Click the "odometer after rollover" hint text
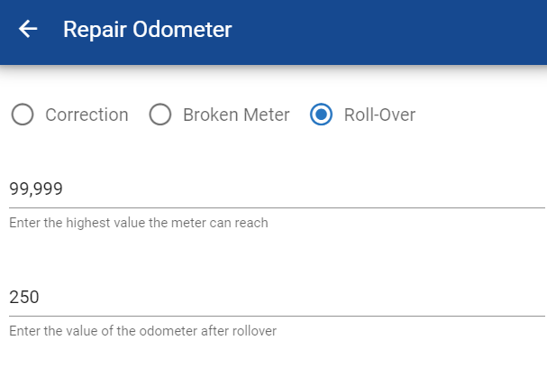 142,330
